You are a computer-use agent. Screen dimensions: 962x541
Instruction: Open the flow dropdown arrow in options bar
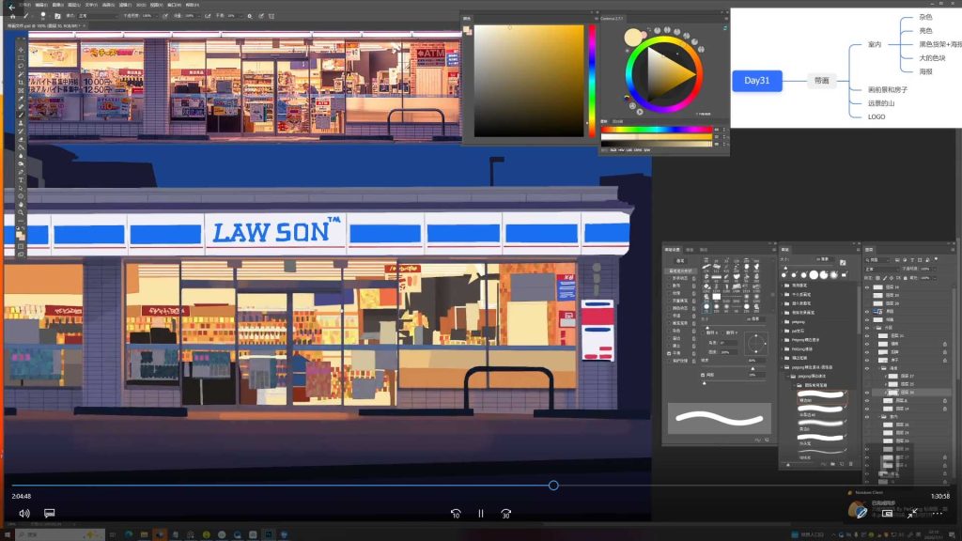point(199,16)
